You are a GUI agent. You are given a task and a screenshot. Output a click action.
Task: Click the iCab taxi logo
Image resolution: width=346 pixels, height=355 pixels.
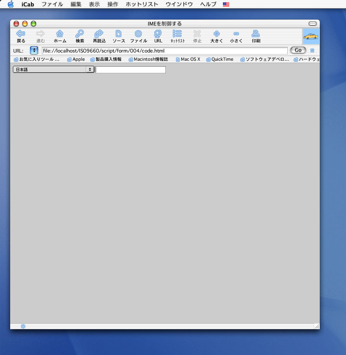311,36
